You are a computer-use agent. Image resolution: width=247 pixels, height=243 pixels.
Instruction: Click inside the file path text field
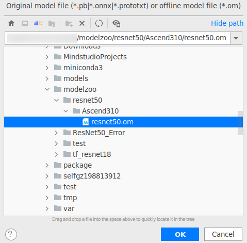click(x=118, y=38)
